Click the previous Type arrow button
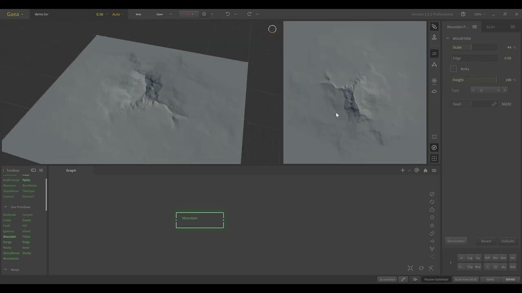The height and width of the screenshot is (293, 522). click(x=473, y=90)
